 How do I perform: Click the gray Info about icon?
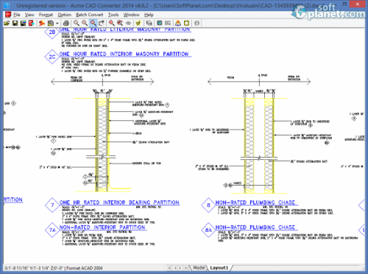[x=197, y=23]
